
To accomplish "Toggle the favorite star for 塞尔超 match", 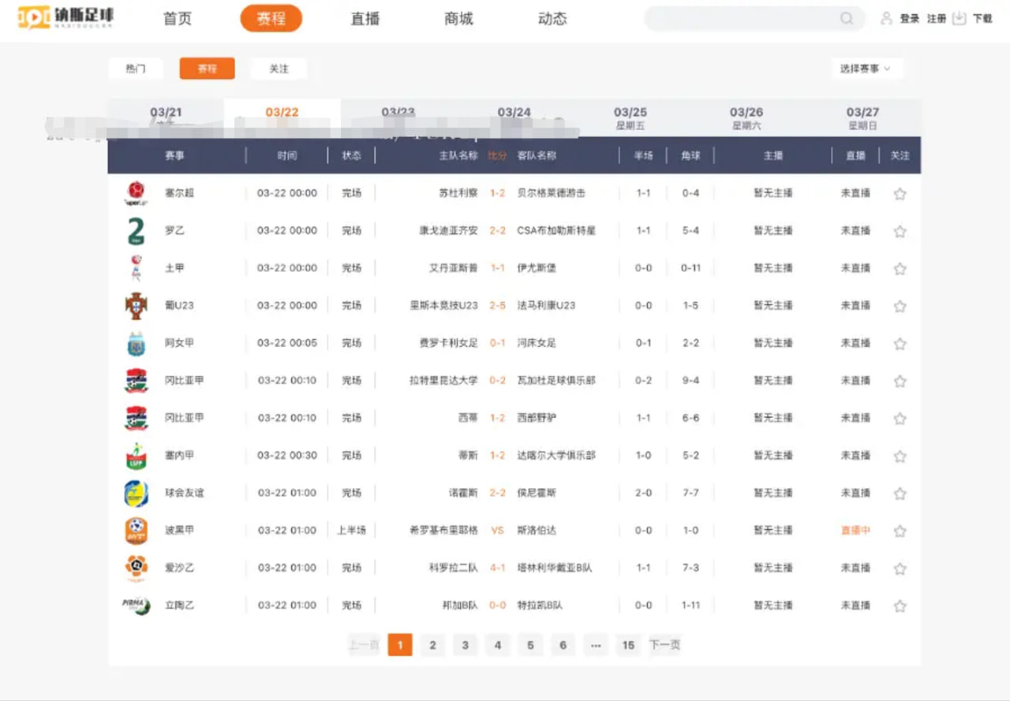I will click(900, 194).
